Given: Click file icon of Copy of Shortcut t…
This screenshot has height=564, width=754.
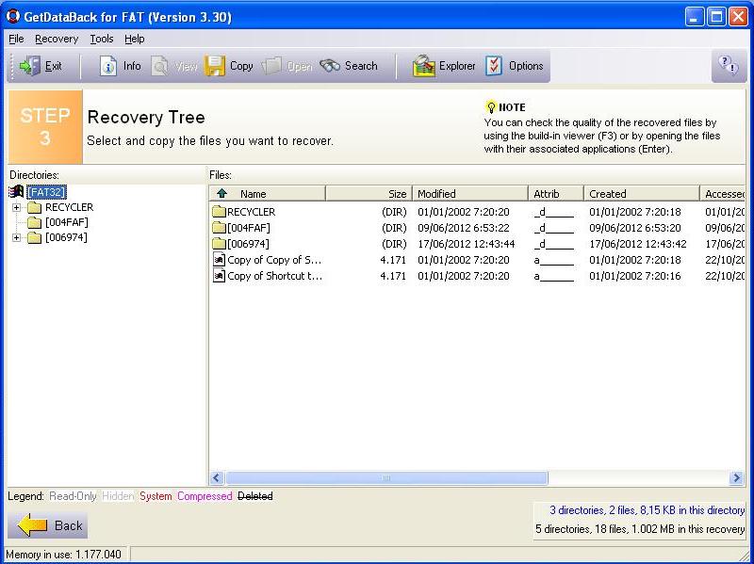Looking at the screenshot, I should (x=219, y=276).
